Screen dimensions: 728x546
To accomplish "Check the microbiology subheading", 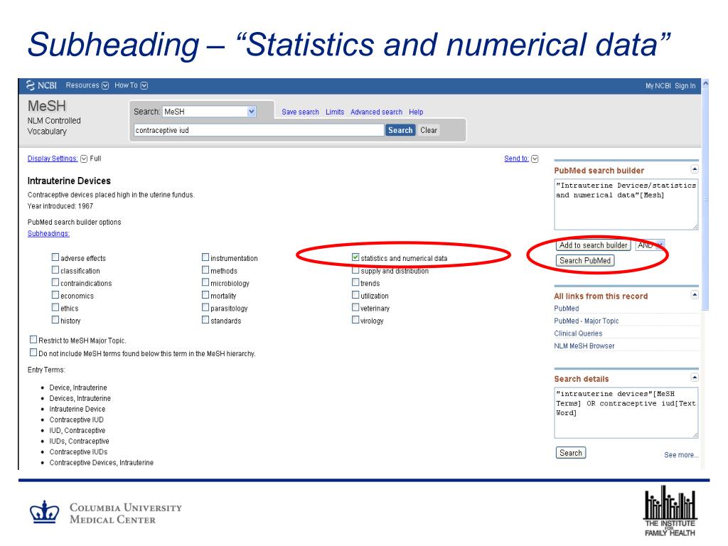I will [205, 282].
